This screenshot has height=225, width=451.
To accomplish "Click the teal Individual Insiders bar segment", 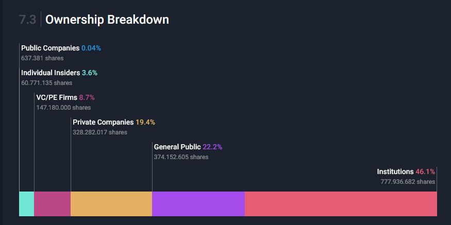I will [x=27, y=204].
